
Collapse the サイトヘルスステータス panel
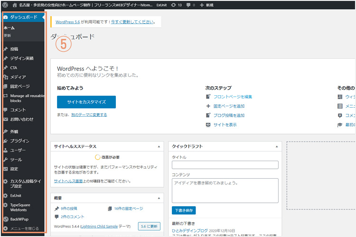(159, 146)
